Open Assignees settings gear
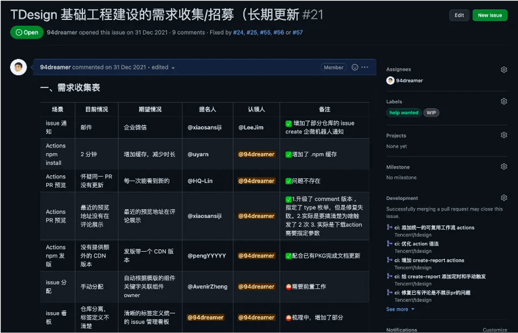The width and height of the screenshot is (518, 333). click(504, 70)
